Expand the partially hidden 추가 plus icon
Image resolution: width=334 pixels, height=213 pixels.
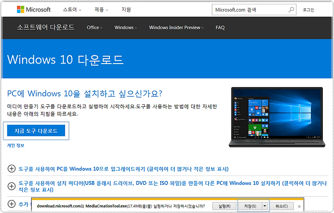(11, 204)
